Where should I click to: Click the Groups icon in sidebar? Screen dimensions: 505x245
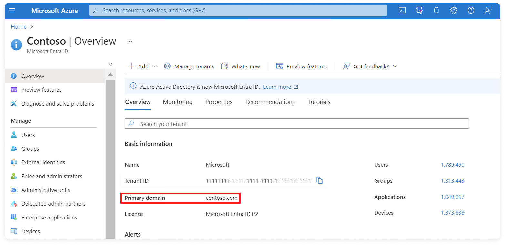(x=14, y=149)
